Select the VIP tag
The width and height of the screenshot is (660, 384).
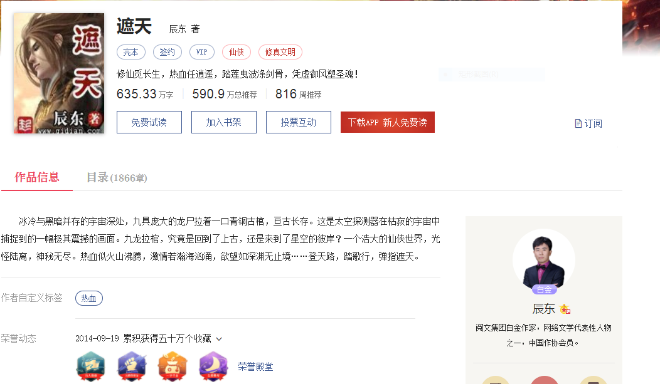click(201, 52)
